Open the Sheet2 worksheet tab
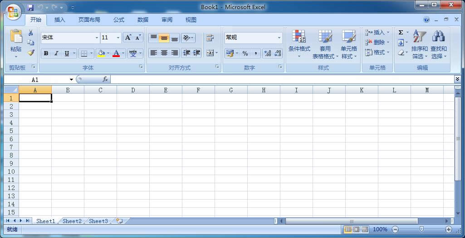Viewport: 465px width, 238px height. 72,221
